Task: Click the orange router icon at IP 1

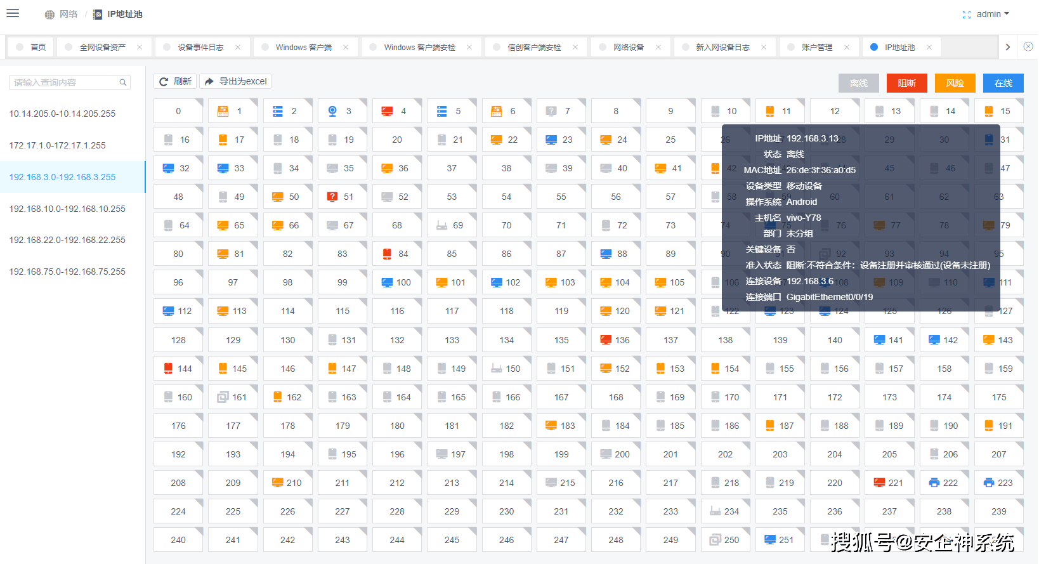Action: pos(223,111)
